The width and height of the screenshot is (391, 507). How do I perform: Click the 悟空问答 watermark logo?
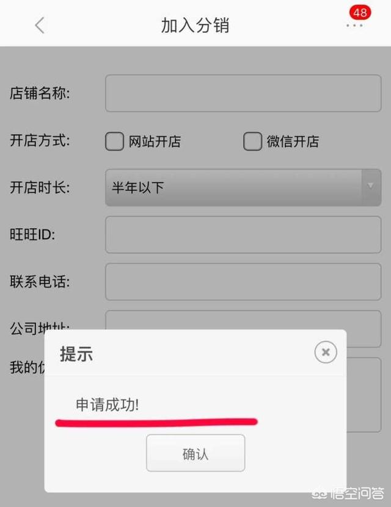pos(348,493)
